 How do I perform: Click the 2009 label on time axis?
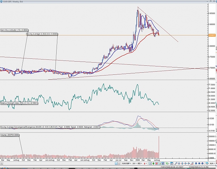point(137,160)
